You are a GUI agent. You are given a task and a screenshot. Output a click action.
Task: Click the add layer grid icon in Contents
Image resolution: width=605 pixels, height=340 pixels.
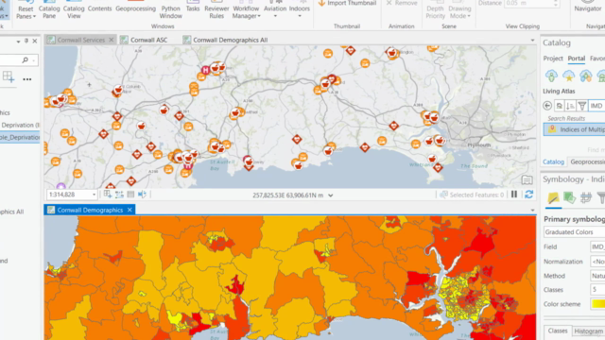9,76
